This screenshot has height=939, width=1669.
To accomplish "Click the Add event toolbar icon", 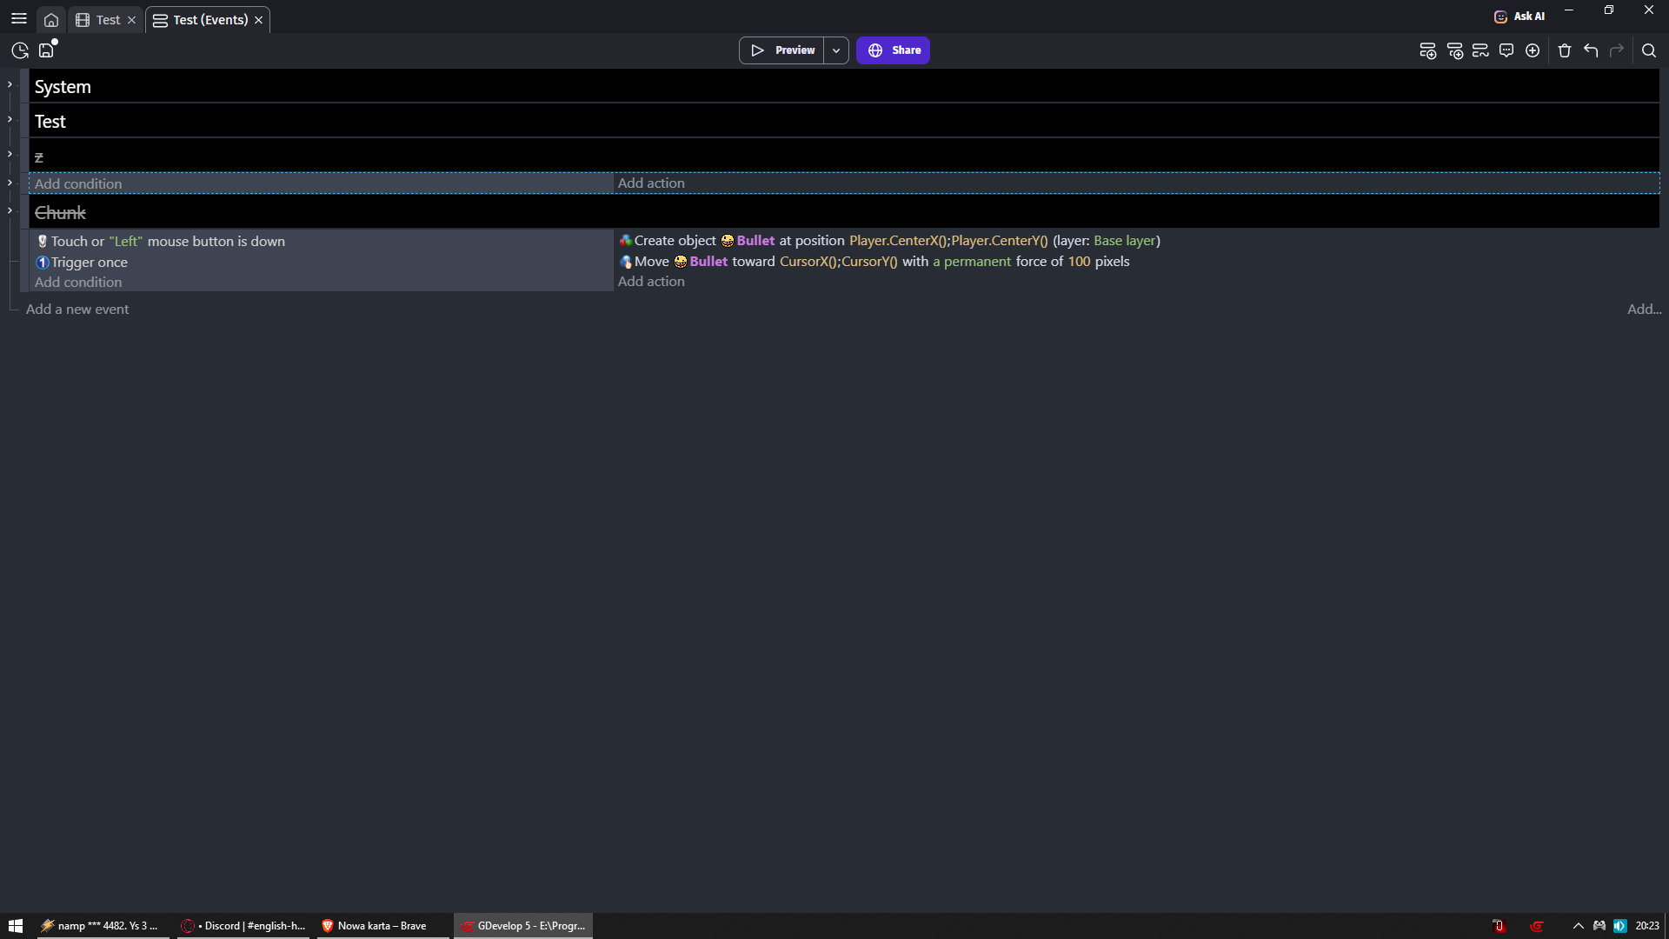I will [1427, 50].
